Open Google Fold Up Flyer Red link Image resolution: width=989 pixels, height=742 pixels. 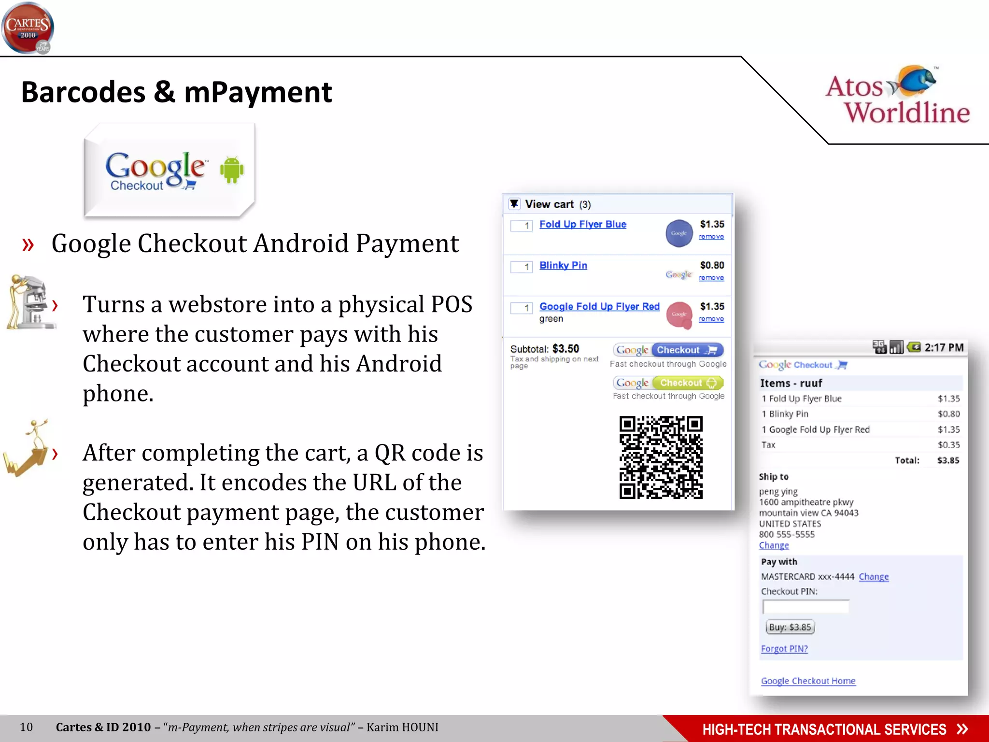pyautogui.click(x=599, y=306)
